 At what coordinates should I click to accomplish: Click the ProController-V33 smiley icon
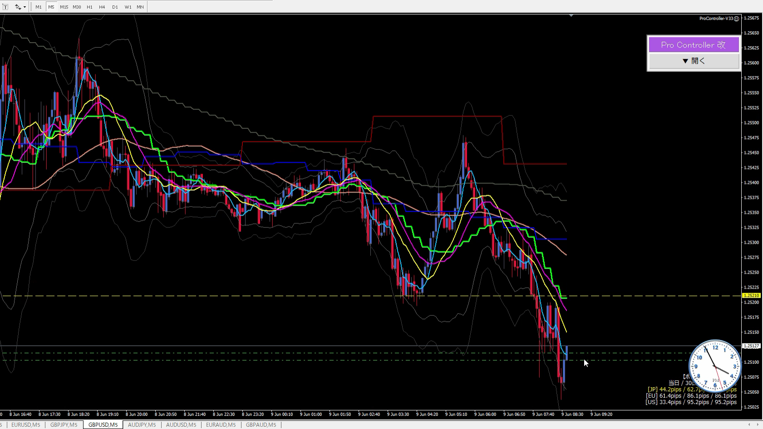pyautogui.click(x=737, y=19)
